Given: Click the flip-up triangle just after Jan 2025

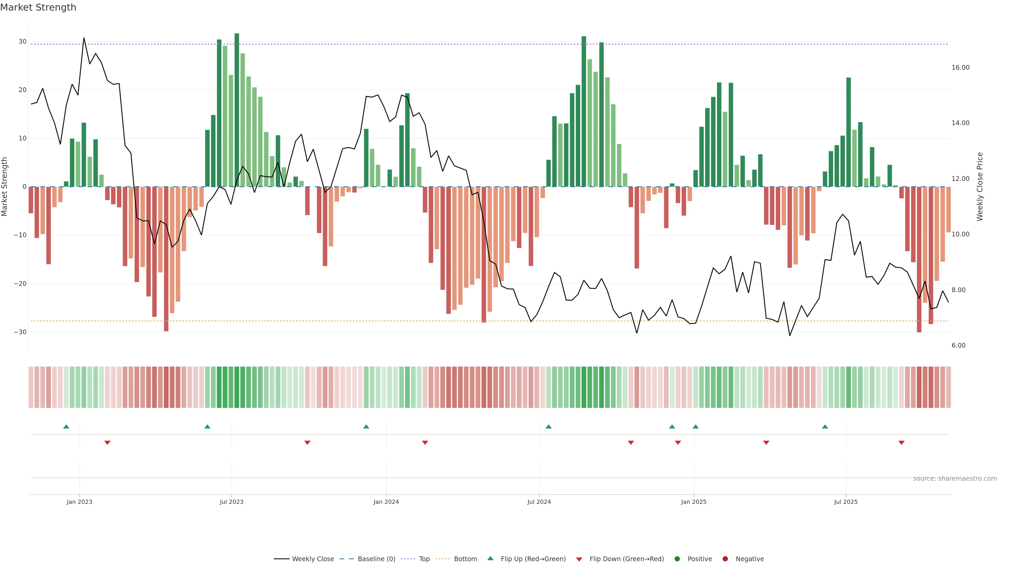Looking at the screenshot, I should pos(695,427).
